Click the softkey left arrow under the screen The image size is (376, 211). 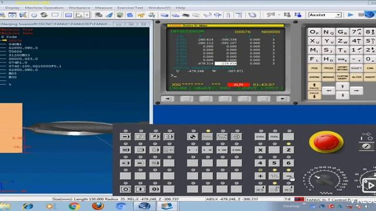click(x=167, y=98)
